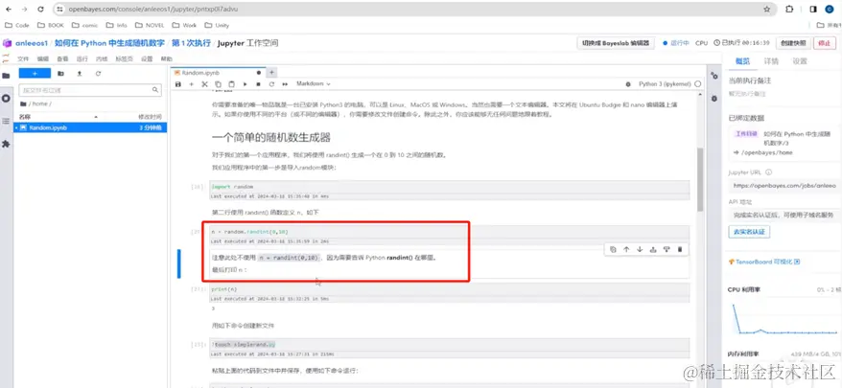
Task: Switch to the Random.ipynb notebook tab
Action: click(x=219, y=72)
